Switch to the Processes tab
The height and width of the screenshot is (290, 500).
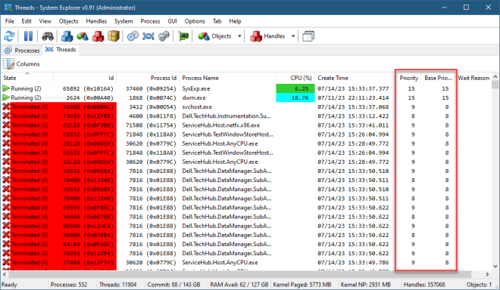click(22, 51)
